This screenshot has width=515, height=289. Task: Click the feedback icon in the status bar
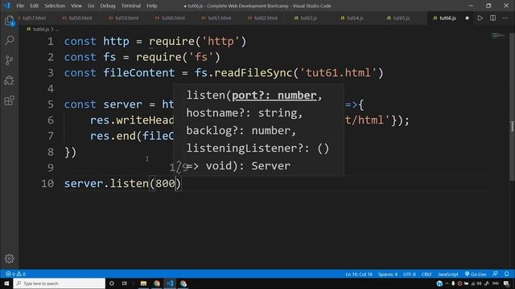click(x=496, y=274)
